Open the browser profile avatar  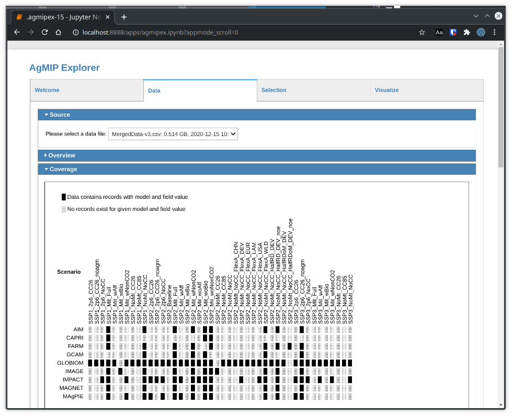481,32
